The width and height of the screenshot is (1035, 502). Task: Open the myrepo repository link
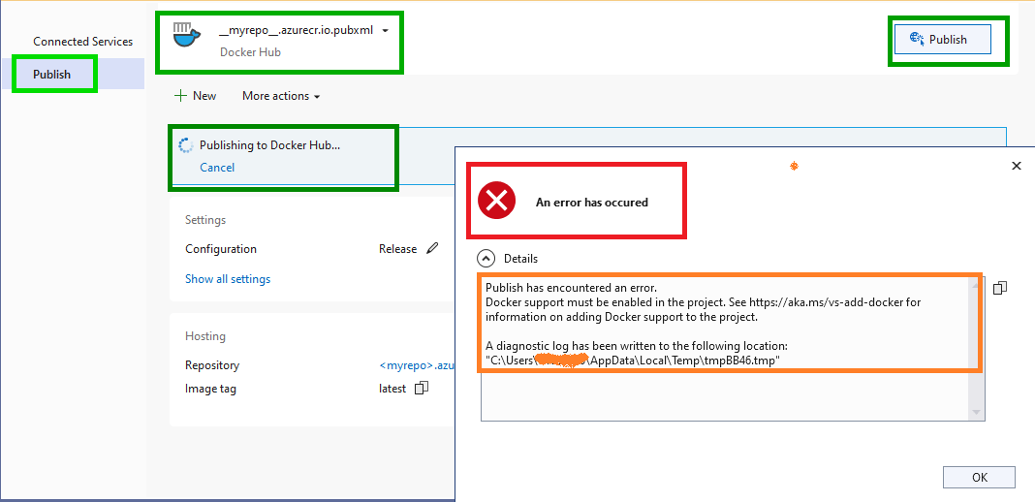[417, 365]
